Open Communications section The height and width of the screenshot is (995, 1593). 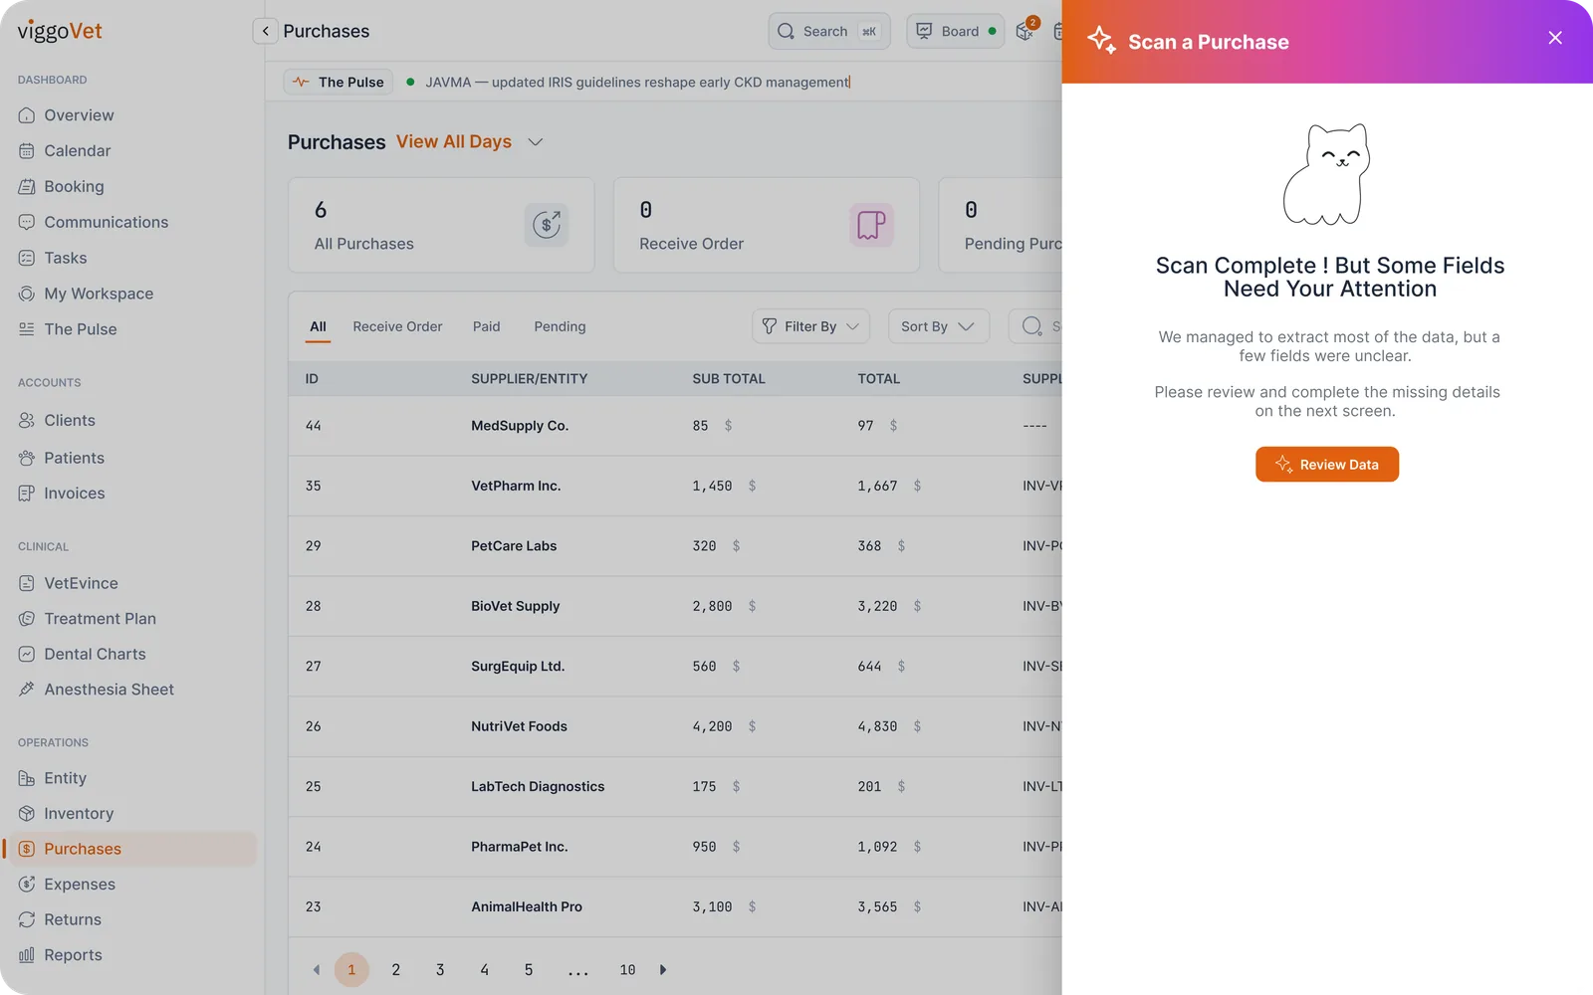[94, 223]
